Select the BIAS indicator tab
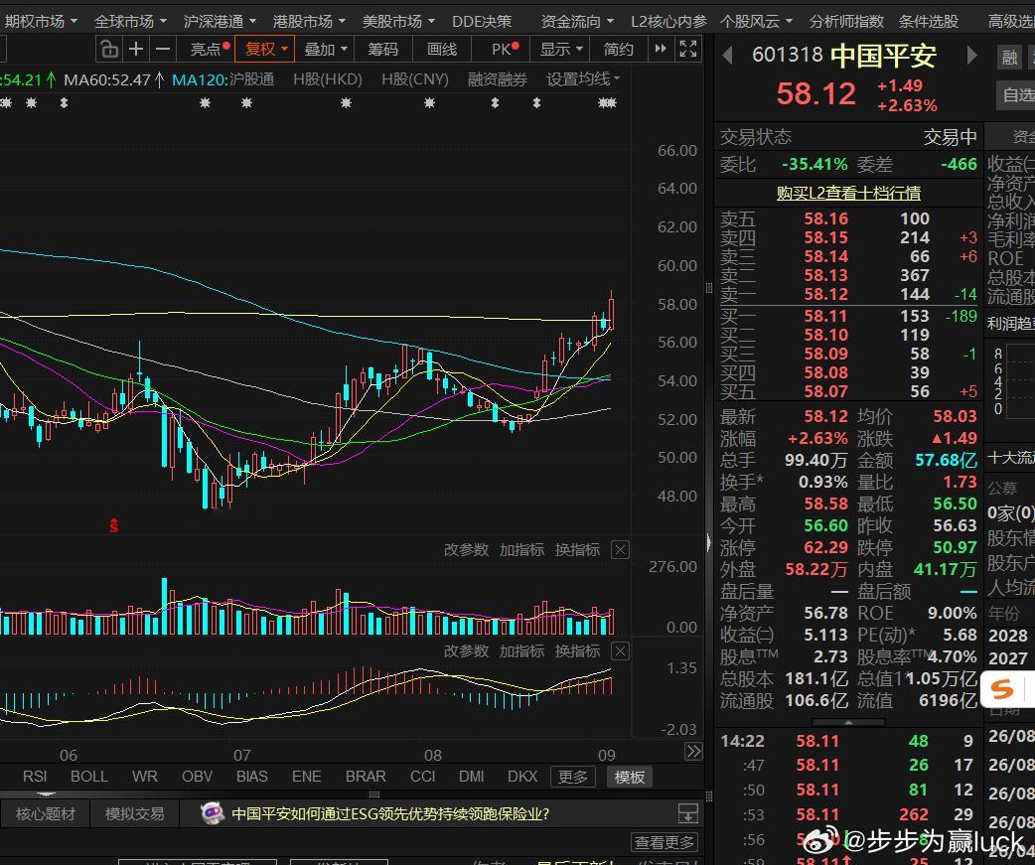 coord(252,777)
